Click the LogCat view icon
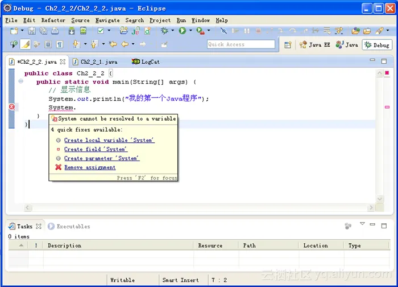The image size is (398, 287). click(x=135, y=61)
